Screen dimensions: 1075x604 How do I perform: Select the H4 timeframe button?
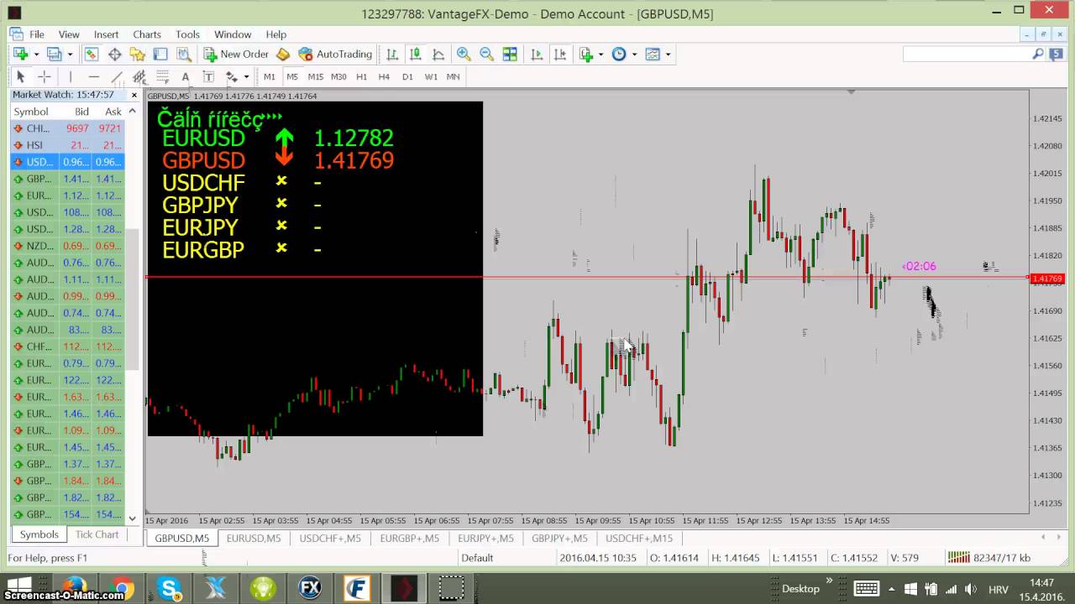[x=384, y=76]
